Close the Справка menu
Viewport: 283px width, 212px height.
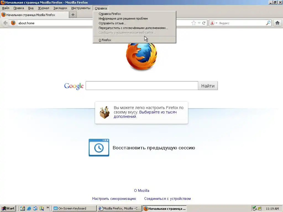101,8
